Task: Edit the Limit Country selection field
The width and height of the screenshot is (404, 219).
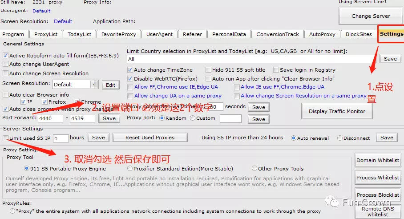Action: pyautogui.click(x=251, y=59)
